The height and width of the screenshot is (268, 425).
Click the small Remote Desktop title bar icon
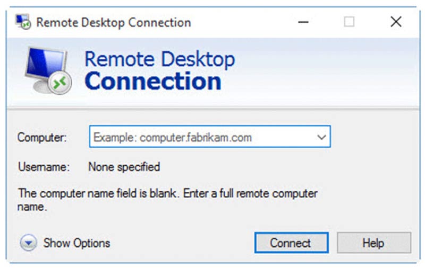(23, 22)
